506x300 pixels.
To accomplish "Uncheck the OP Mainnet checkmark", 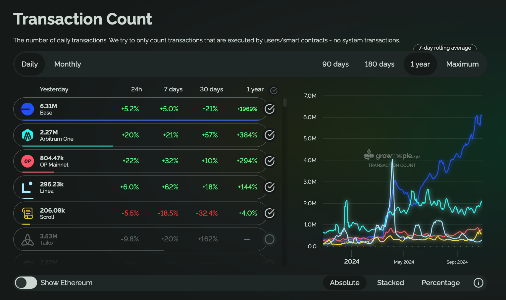I will coord(270,161).
